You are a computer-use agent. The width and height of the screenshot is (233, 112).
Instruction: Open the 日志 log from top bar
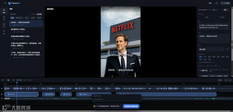pyautogui.click(x=217, y=3)
